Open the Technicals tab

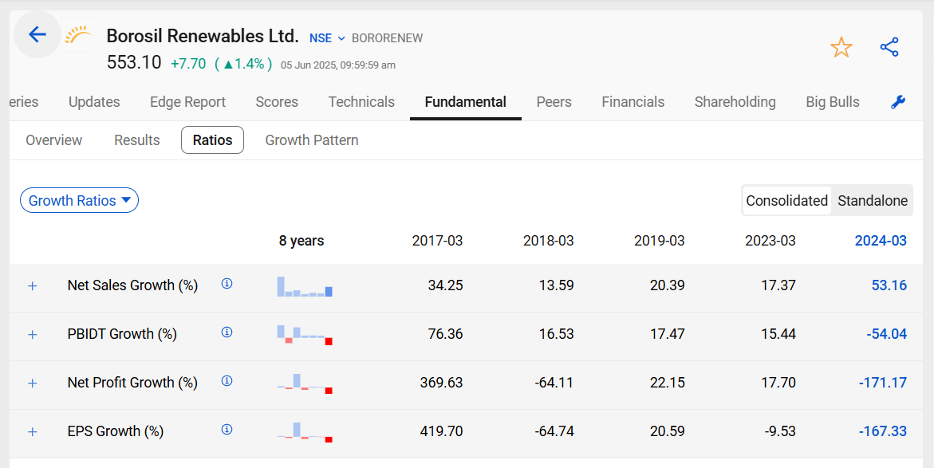361,102
